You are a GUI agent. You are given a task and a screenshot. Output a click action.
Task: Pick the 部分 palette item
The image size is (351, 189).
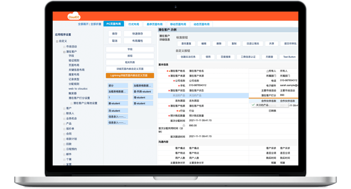[118, 86]
